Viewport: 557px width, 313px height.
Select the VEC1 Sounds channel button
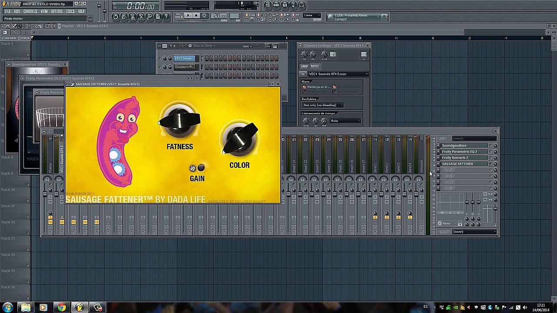tap(185, 58)
